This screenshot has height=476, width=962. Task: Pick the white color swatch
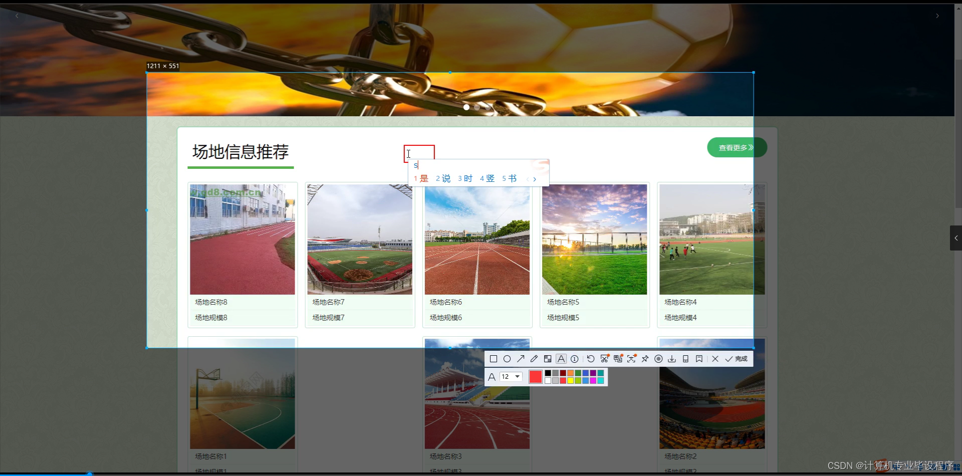click(x=548, y=381)
